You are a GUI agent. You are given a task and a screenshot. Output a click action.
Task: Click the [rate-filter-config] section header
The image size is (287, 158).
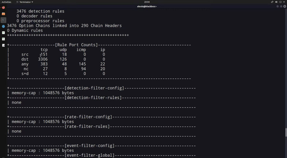(x=88, y=117)
